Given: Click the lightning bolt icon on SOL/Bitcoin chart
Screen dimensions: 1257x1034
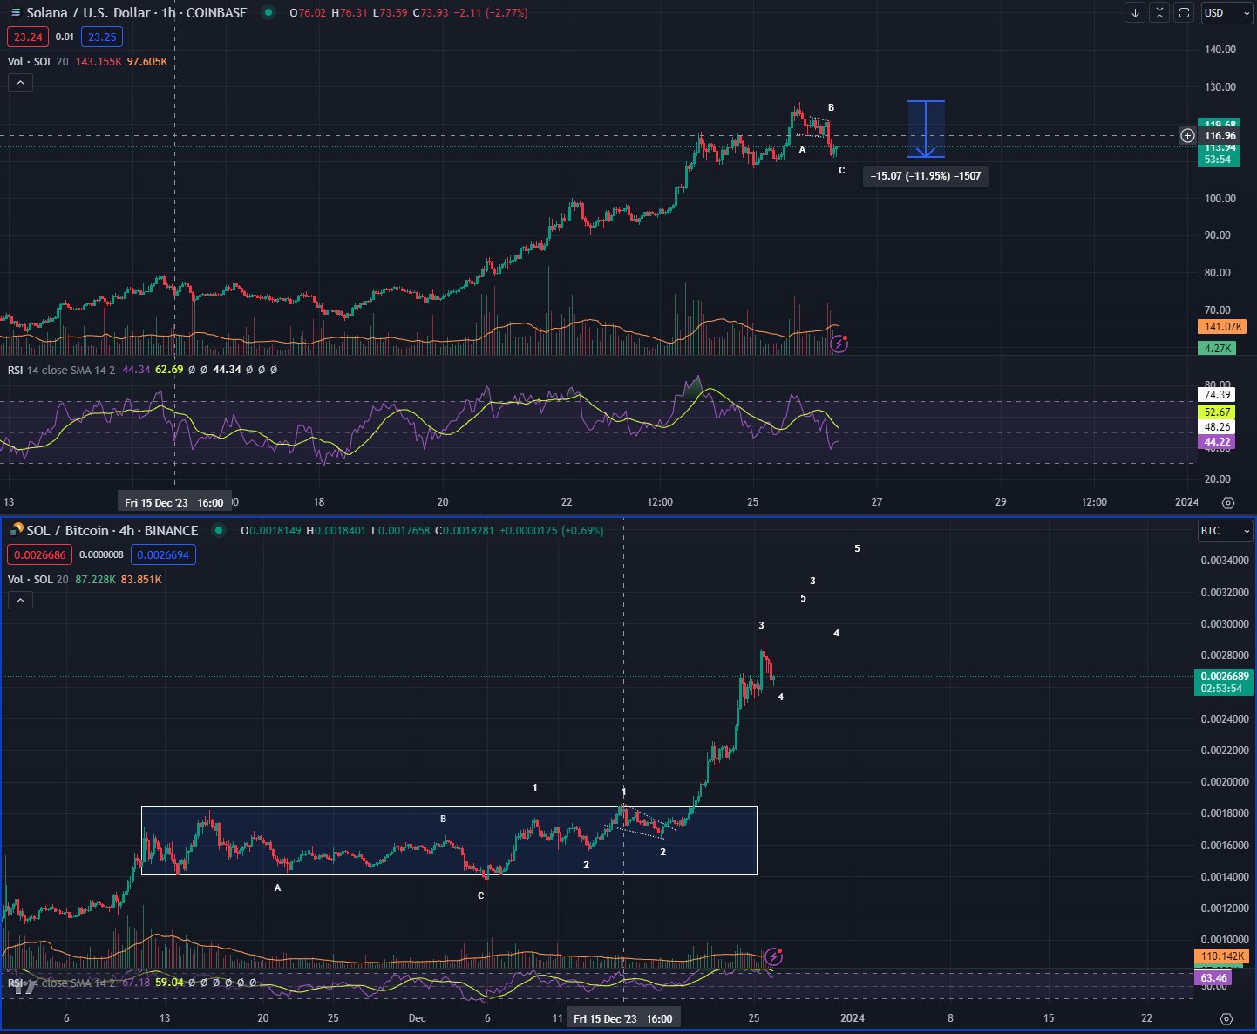Looking at the screenshot, I should 773,957.
